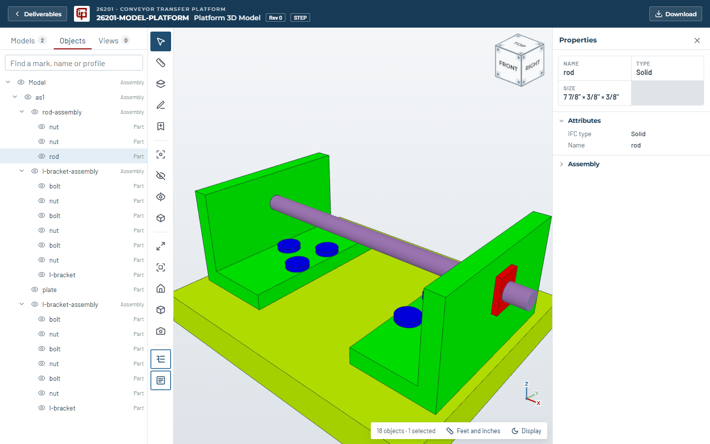Toggle the properties panel button
The width and height of the screenshot is (710, 444).
pyautogui.click(x=161, y=380)
